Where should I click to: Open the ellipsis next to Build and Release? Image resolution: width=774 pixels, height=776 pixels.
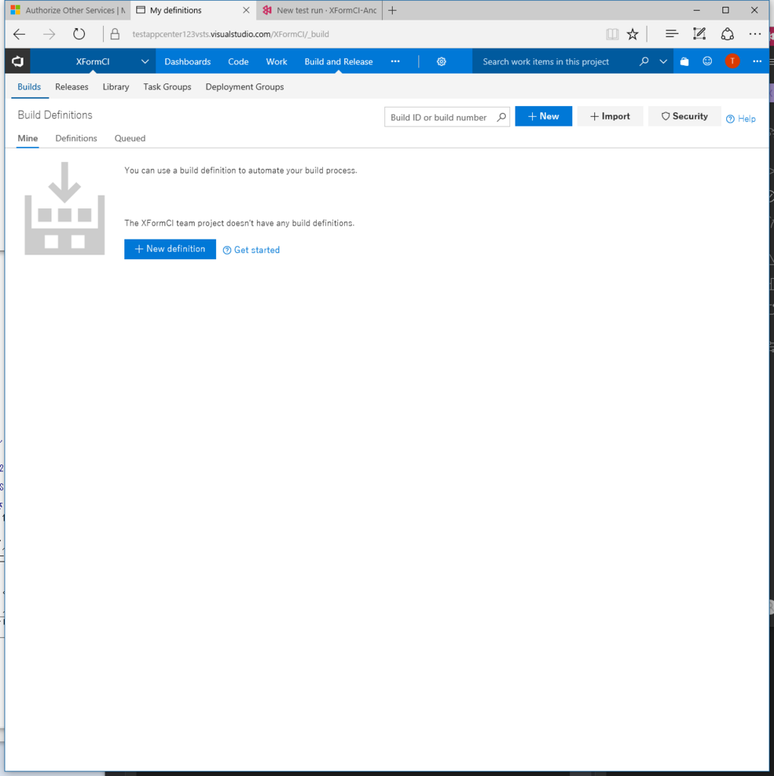[x=395, y=61]
